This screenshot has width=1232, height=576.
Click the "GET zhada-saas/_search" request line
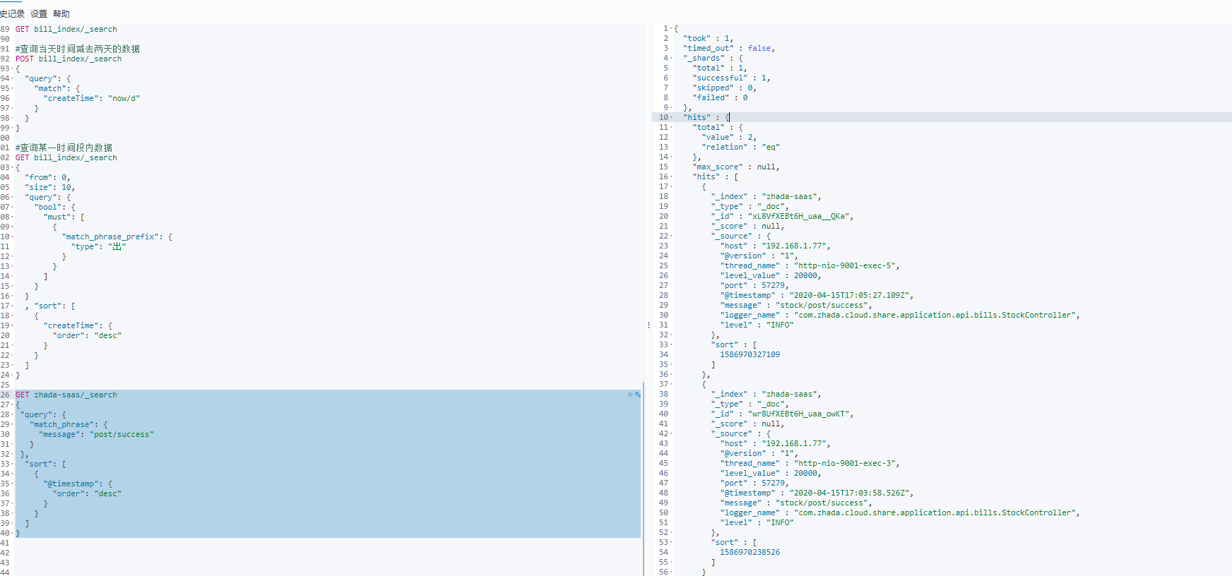coord(66,395)
